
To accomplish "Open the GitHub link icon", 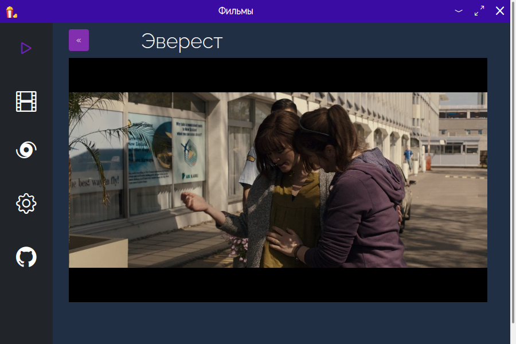I will [x=26, y=257].
